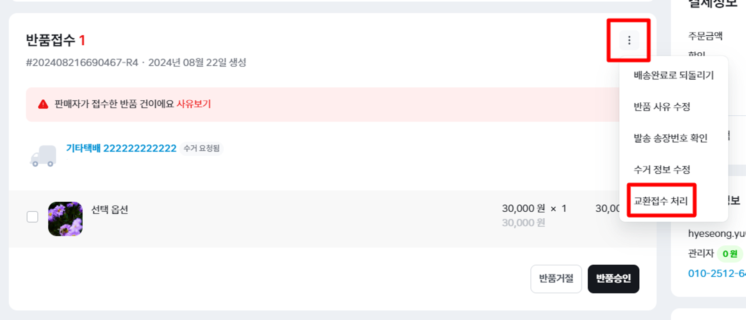Toggle the 선택 옵션 item checkbox
The image size is (746, 320).
(32, 217)
